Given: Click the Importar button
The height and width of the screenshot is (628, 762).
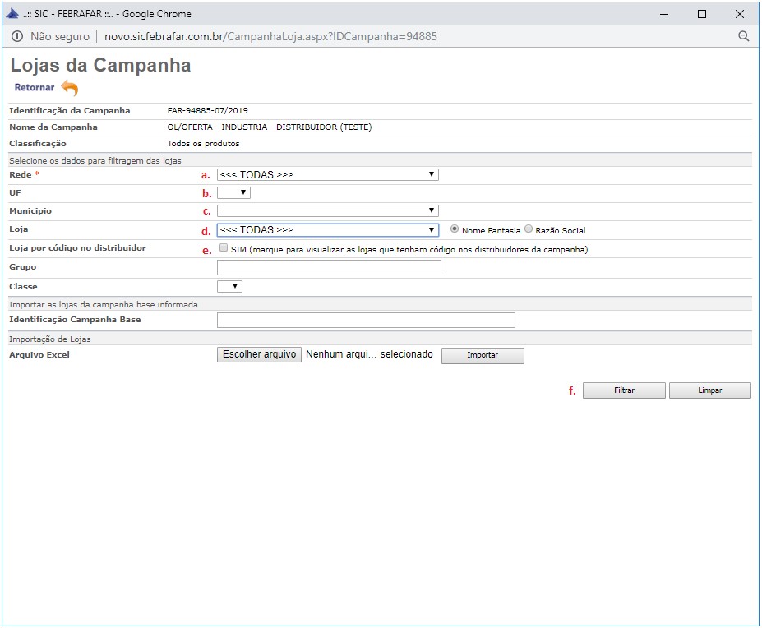Looking at the screenshot, I should (483, 355).
